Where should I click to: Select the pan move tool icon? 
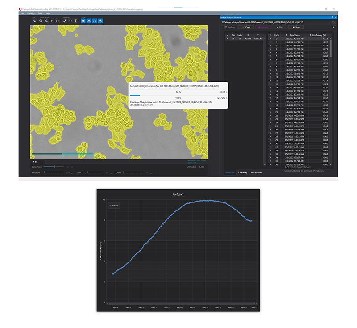pyautogui.click(x=52, y=21)
